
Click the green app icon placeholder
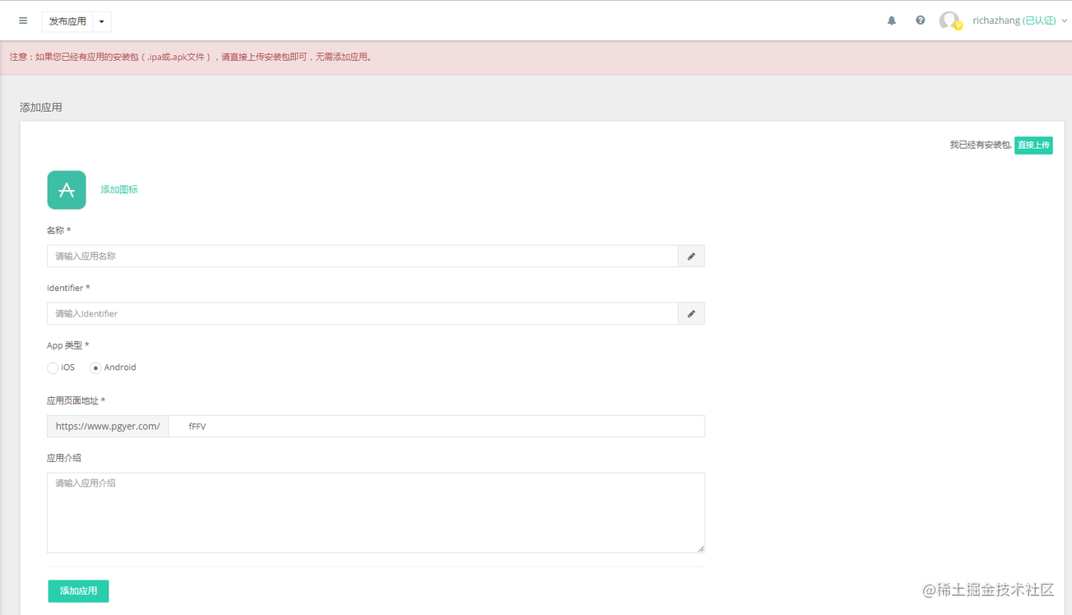(67, 190)
